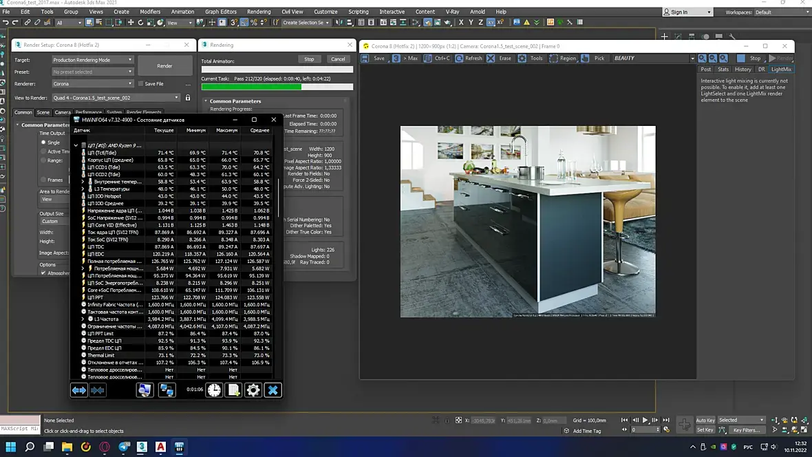
Task: Open the Target rendering mode dropdown
Action: coord(92,60)
